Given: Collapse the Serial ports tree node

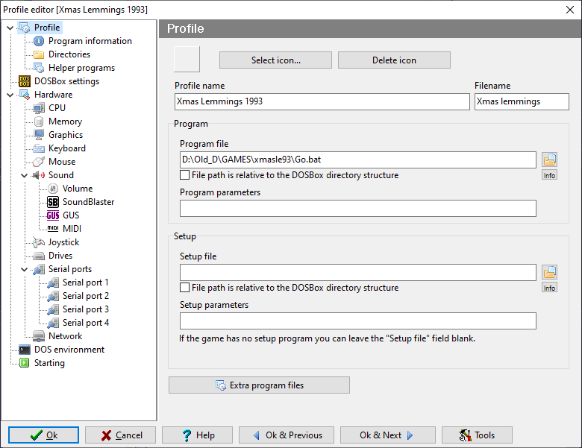Looking at the screenshot, I should [x=25, y=270].
